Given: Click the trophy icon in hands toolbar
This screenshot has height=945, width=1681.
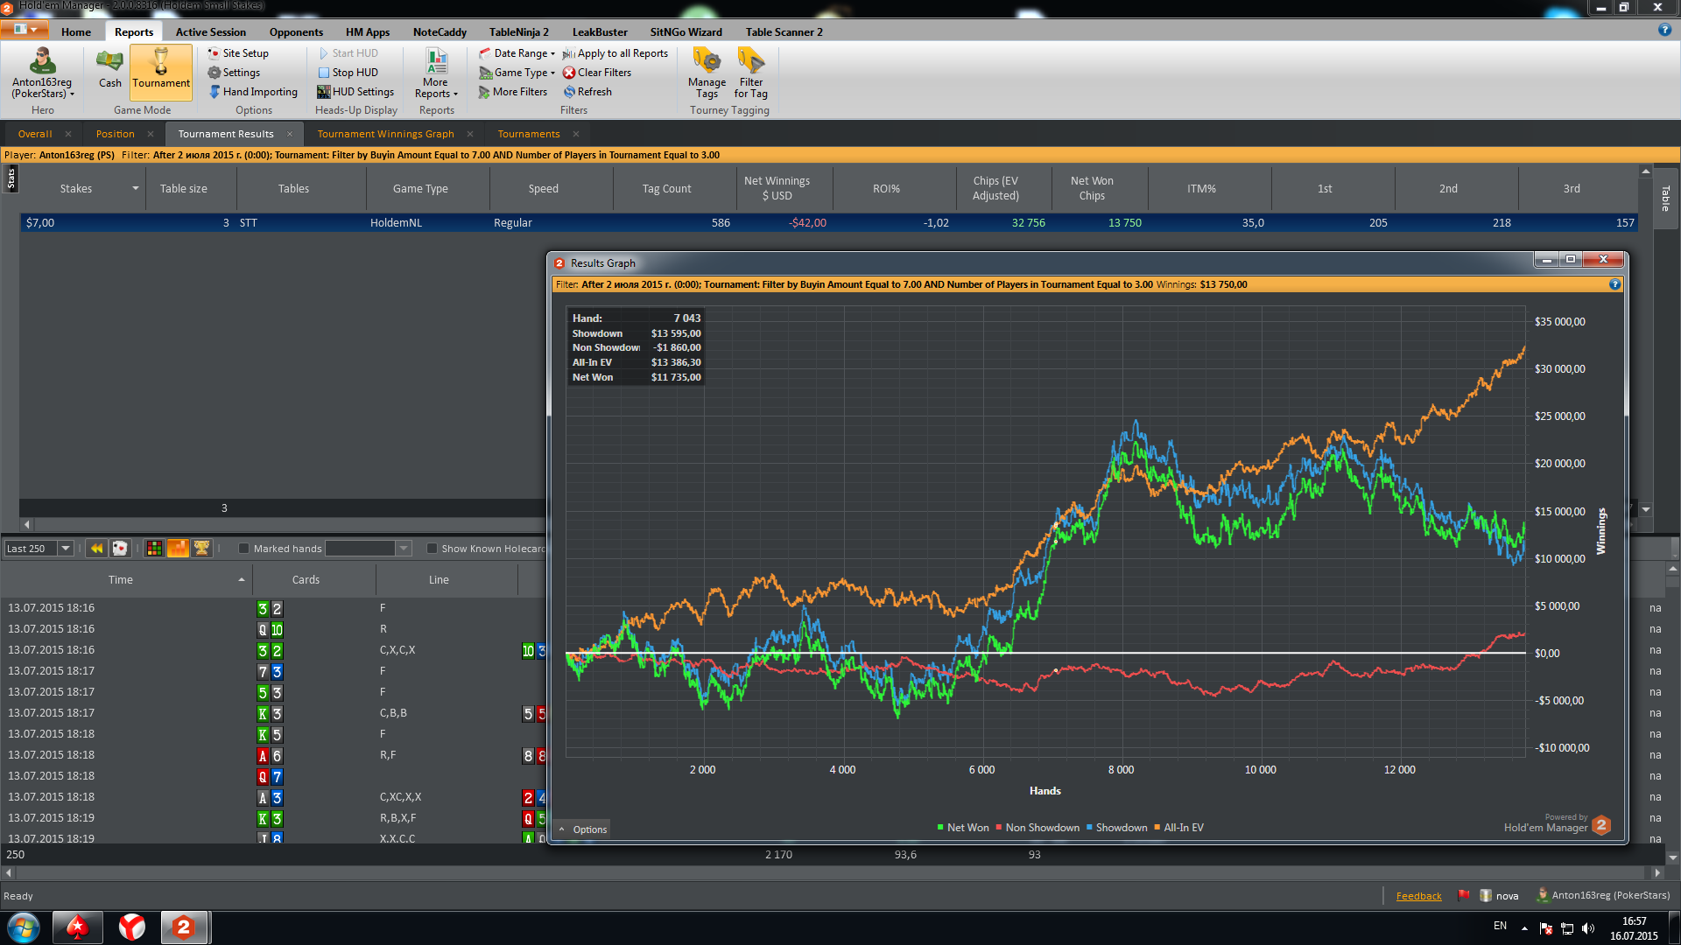Looking at the screenshot, I should point(201,549).
